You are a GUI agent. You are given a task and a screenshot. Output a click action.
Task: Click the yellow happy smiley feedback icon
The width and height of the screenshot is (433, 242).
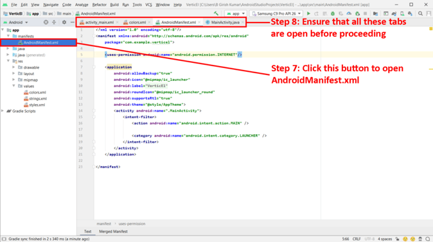(x=405, y=239)
